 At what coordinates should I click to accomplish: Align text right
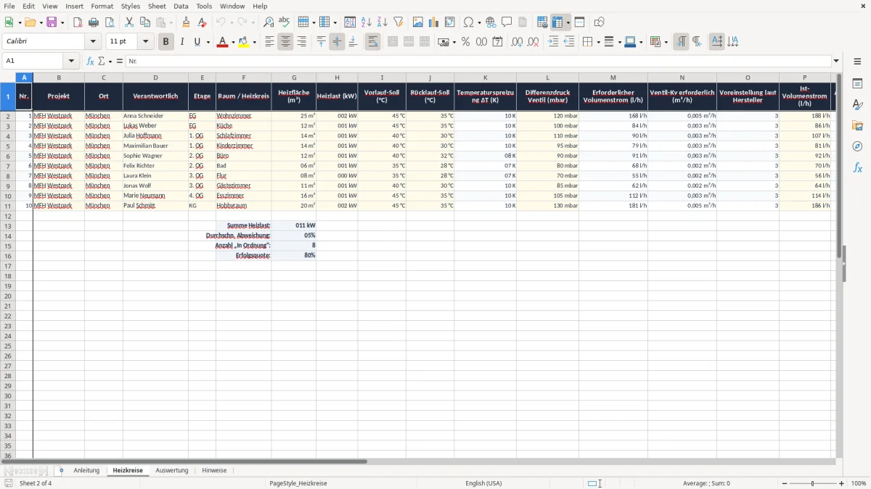[x=301, y=42]
